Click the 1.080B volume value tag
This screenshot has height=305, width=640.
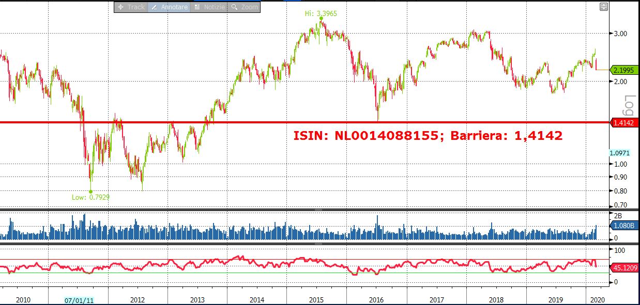coord(624,226)
